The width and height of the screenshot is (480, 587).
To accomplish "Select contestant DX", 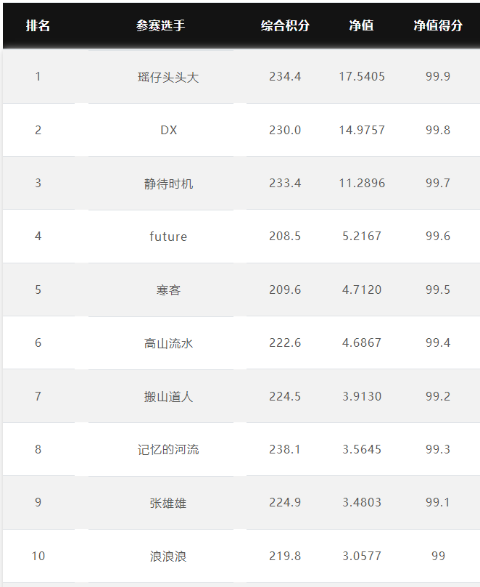I will pos(168,130).
